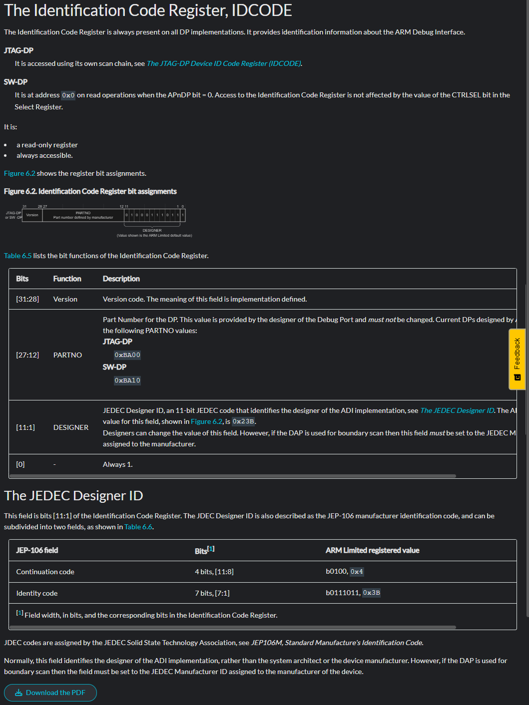The image size is (529, 705).
Task: Open the Figure 6.2 link above the figure caption
Action: (x=19, y=173)
